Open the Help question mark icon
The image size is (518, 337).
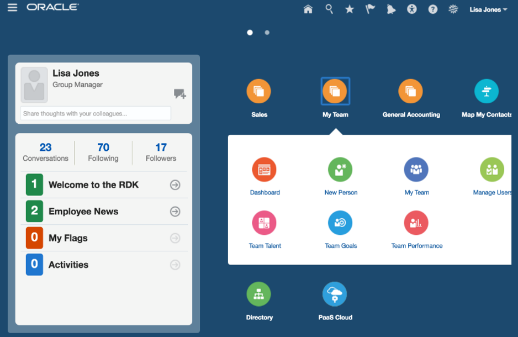pos(433,9)
